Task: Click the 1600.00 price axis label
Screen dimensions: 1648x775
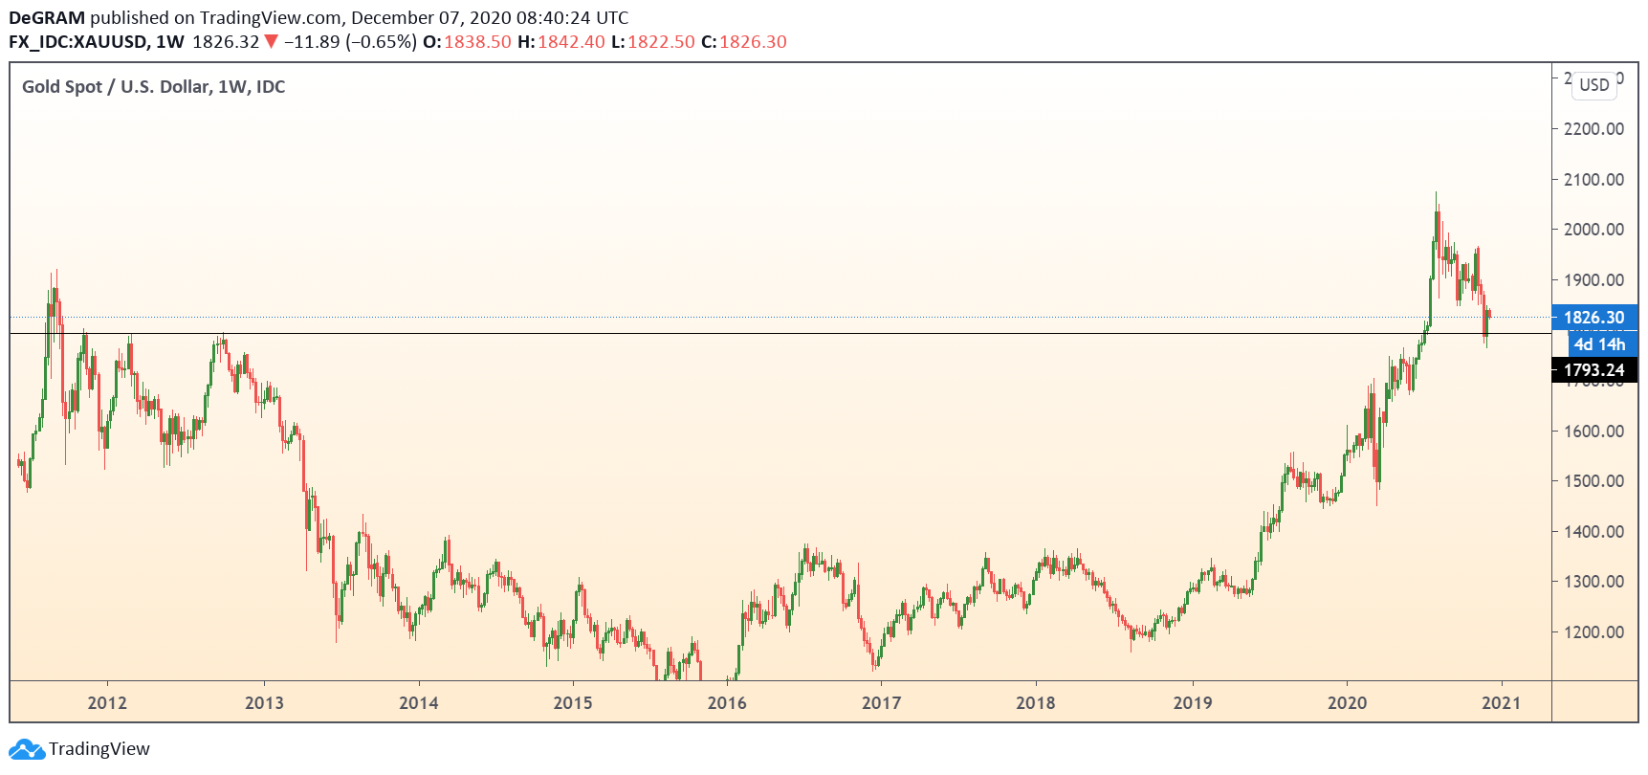Action: [x=1593, y=432]
